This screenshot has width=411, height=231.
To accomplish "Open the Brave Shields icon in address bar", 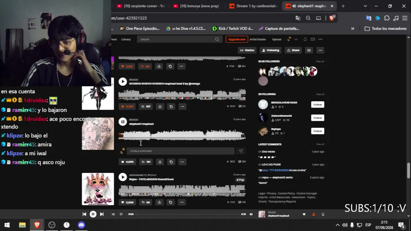I will 332,18.
